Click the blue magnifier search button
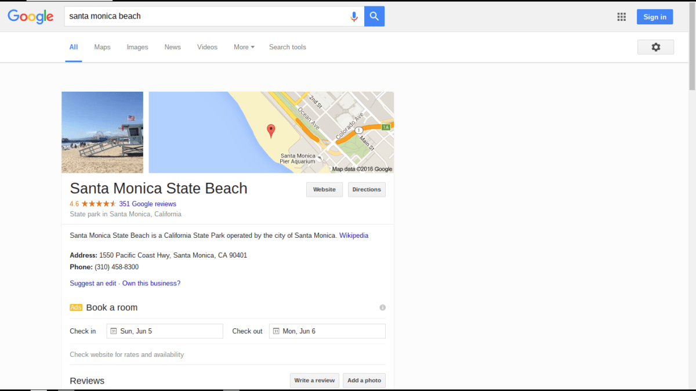 (374, 16)
